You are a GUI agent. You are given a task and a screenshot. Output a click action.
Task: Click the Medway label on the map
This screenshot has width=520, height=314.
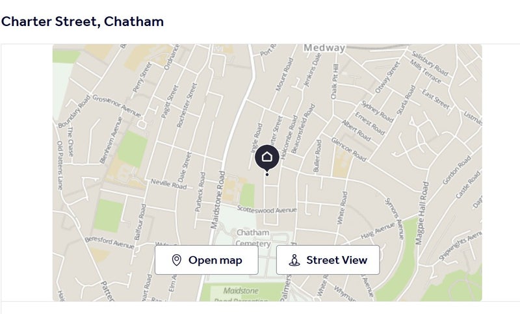click(x=324, y=48)
